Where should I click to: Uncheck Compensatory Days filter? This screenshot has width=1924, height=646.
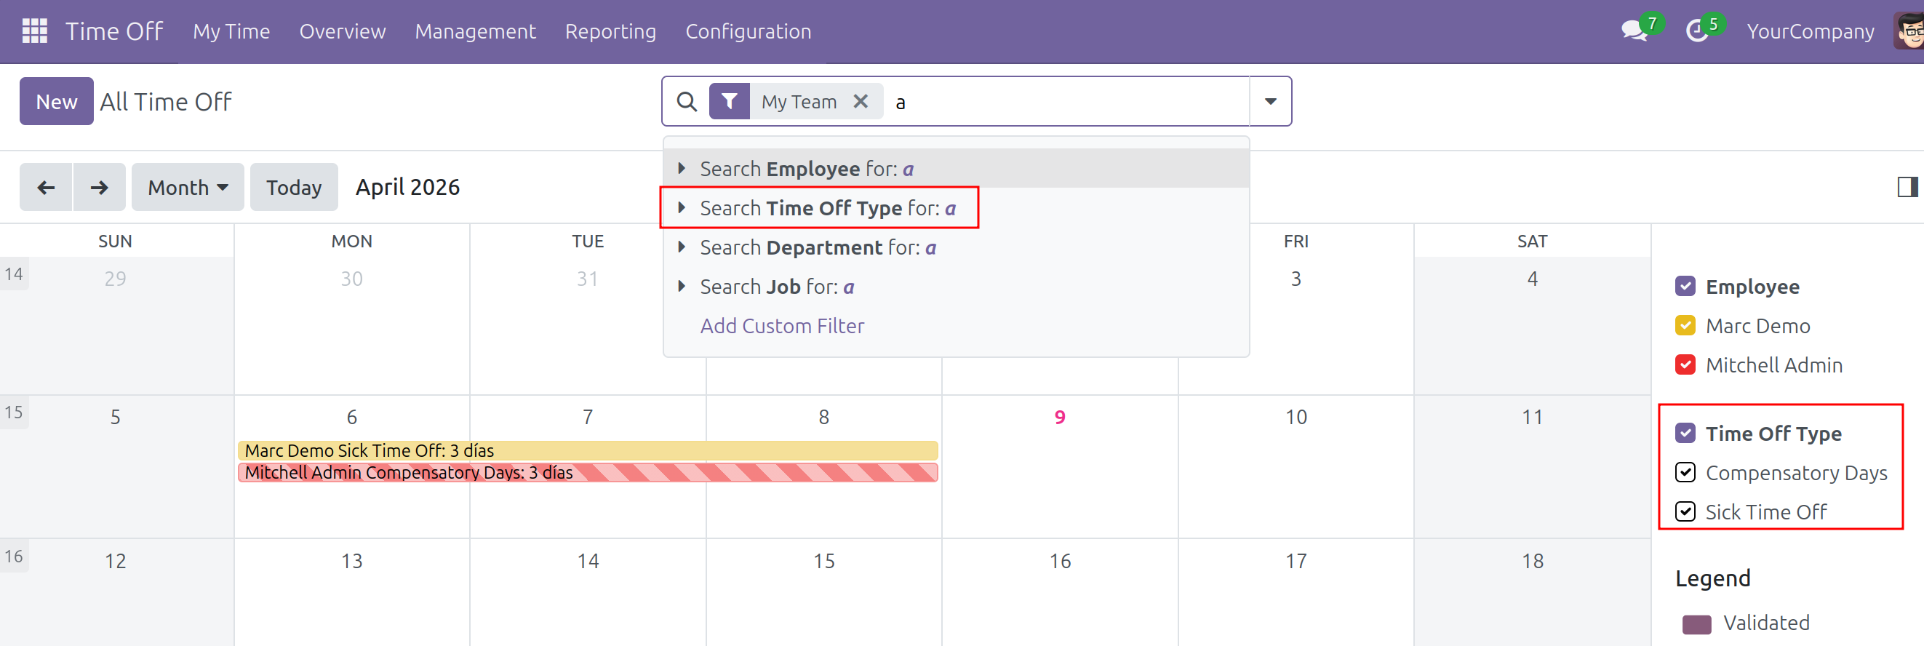[1685, 472]
